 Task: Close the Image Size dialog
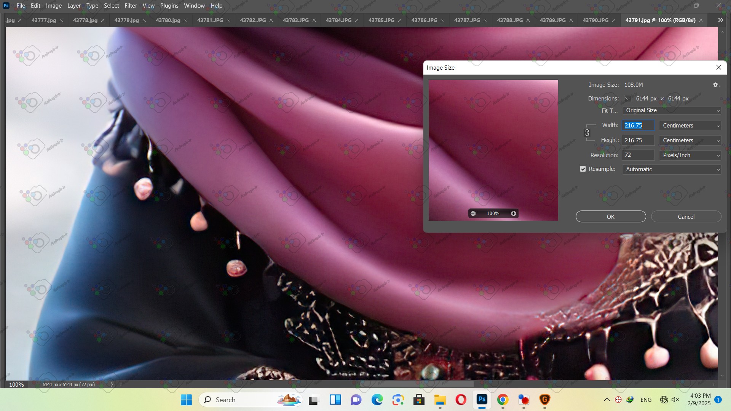719,67
